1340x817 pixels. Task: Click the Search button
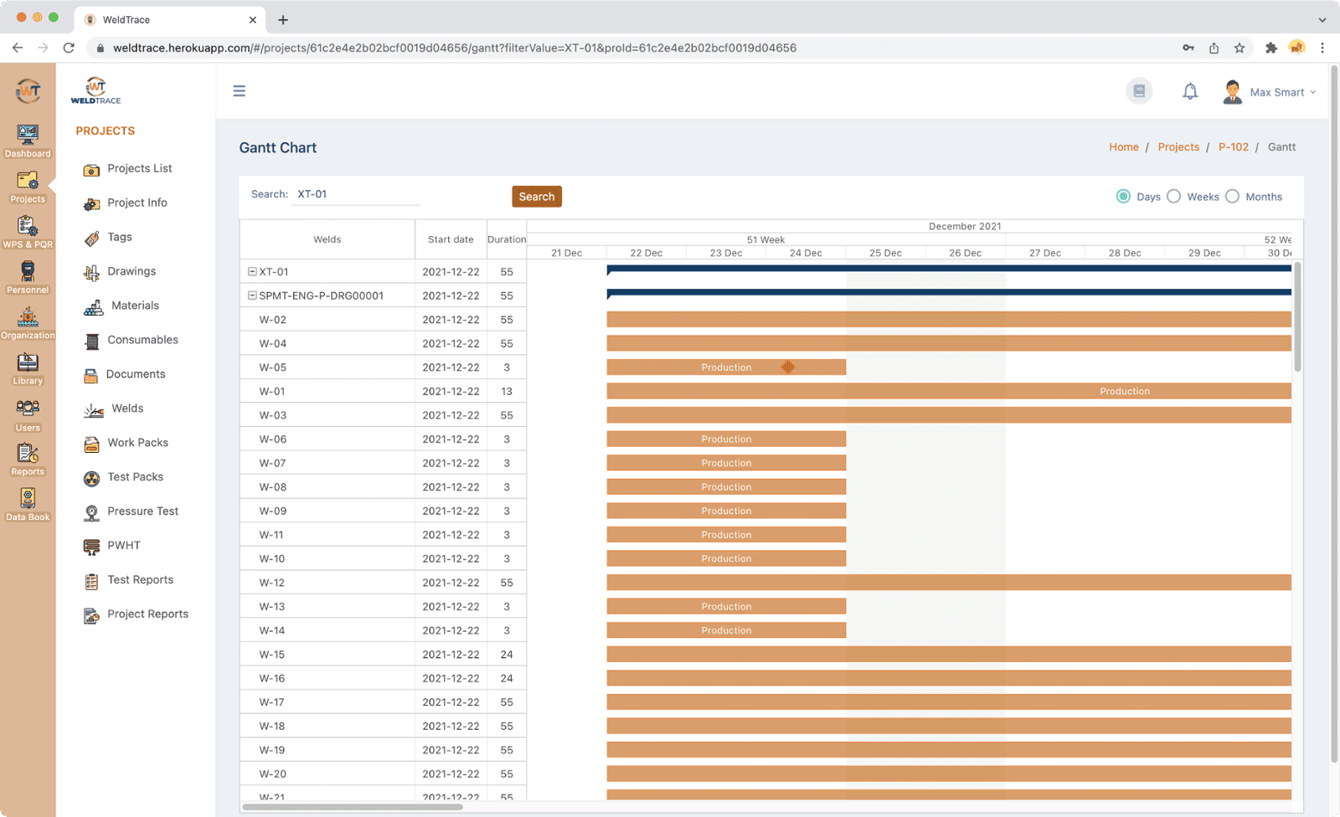click(537, 196)
